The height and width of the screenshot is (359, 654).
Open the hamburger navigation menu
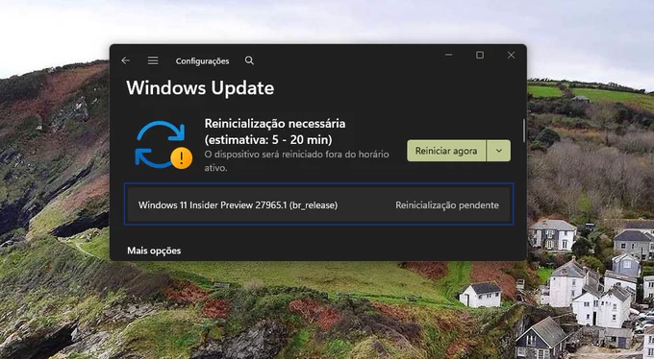pos(153,60)
